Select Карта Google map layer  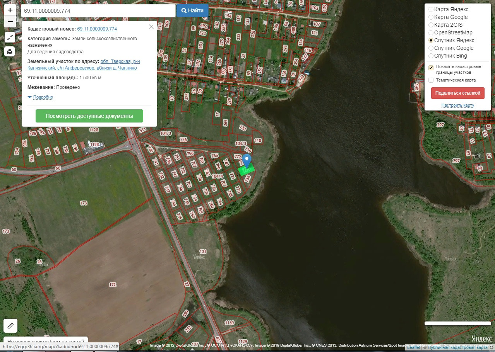pos(431,17)
